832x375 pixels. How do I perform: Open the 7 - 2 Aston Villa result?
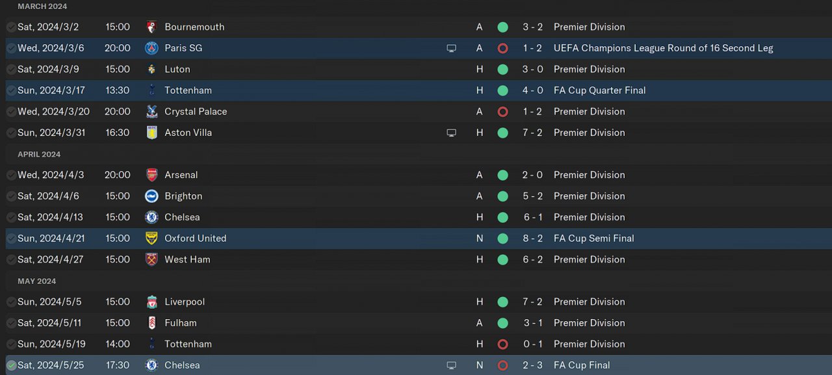[x=532, y=133]
